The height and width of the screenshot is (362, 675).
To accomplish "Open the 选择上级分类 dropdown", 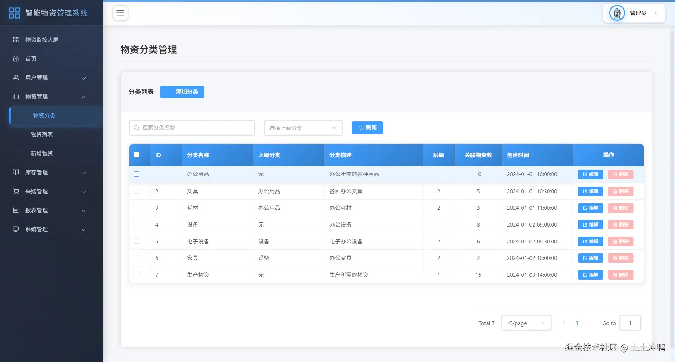I will pos(303,128).
